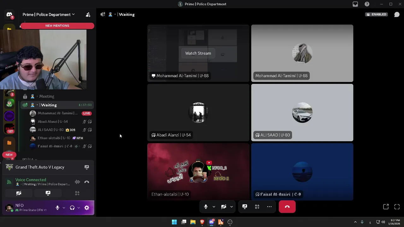Image resolution: width=404 pixels, height=227 pixels.
Task: Focus Ethan-alotaibi | U-10 video tile
Action: coord(198,172)
